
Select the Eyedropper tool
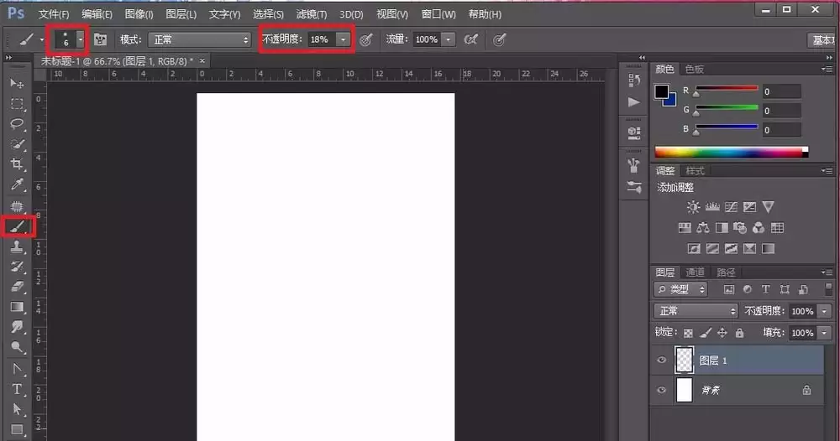click(x=17, y=184)
